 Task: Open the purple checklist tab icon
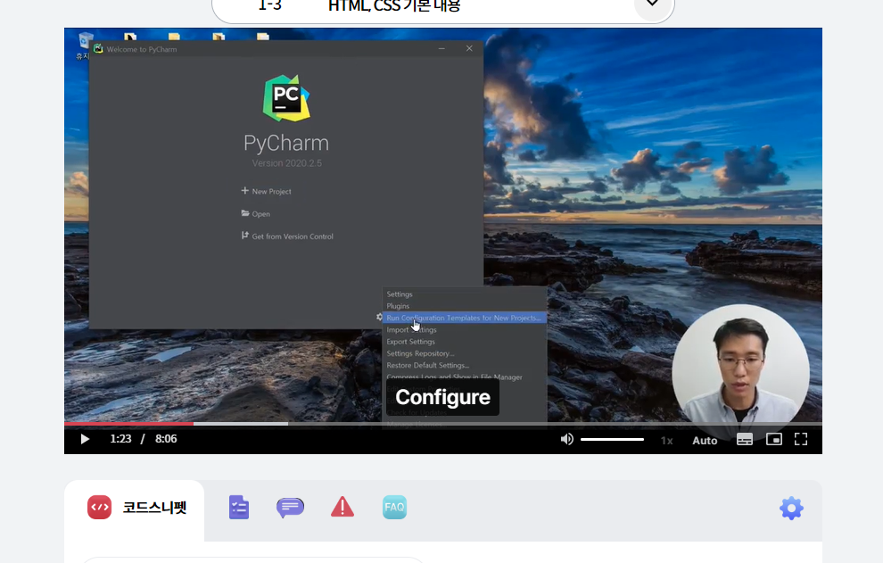(238, 508)
